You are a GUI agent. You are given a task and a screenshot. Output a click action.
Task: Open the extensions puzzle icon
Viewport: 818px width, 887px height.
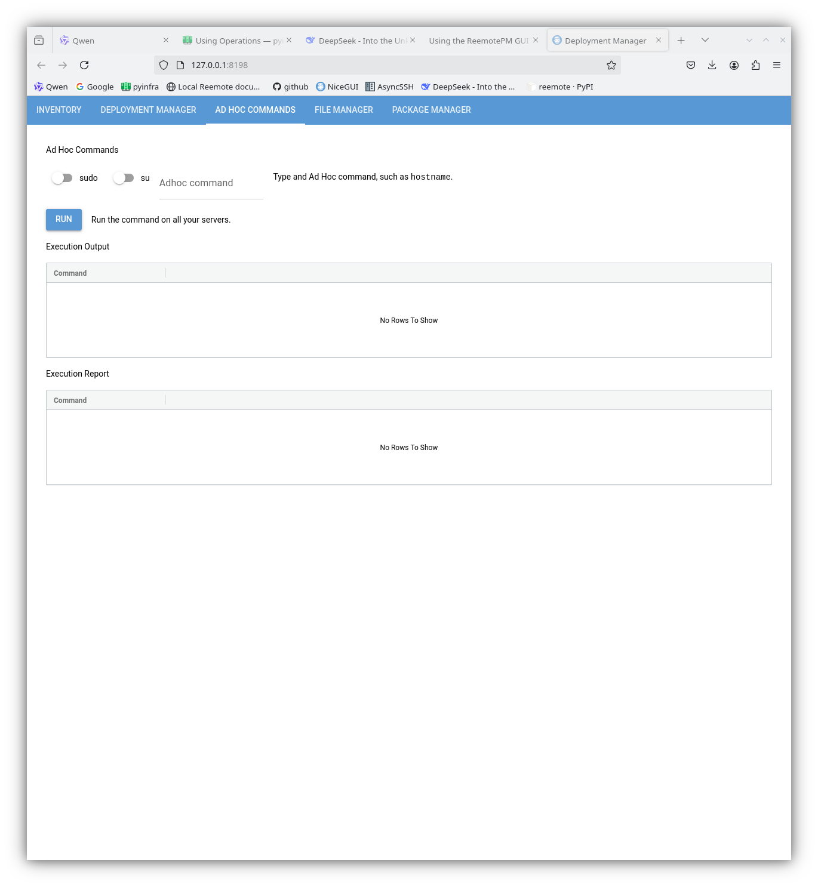pos(755,65)
